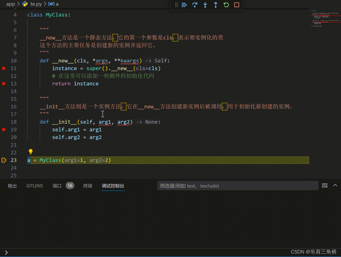Click the self.arg2 = arg2 line
The height and width of the screenshot is (257, 341).
(77, 137)
